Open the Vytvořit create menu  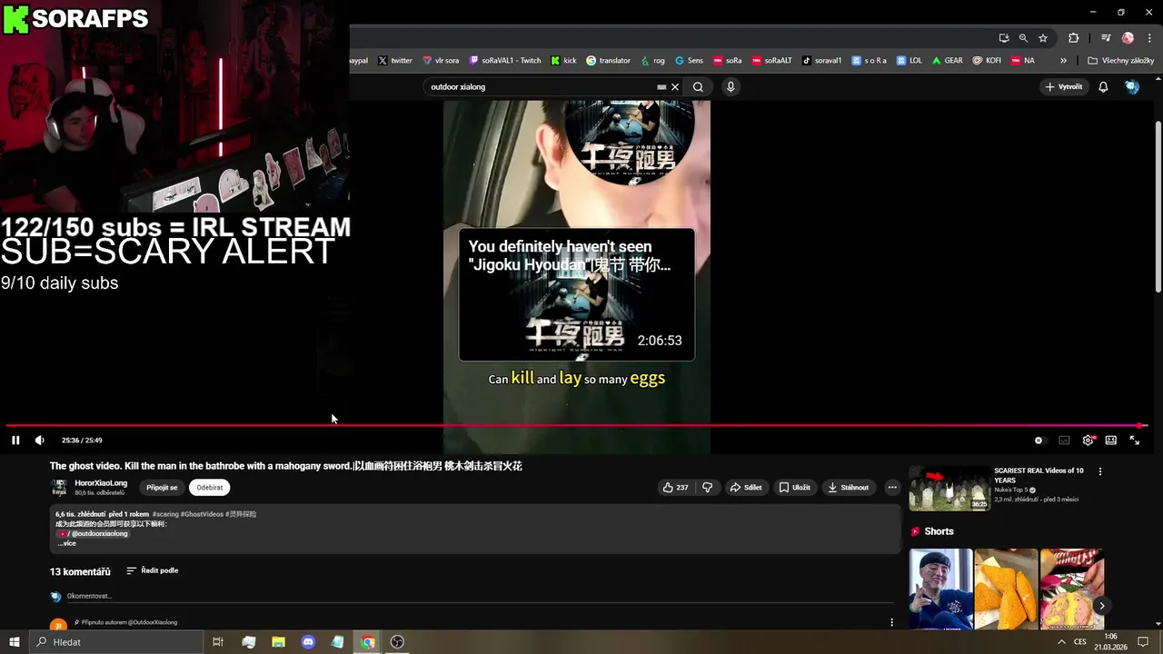coord(1064,87)
